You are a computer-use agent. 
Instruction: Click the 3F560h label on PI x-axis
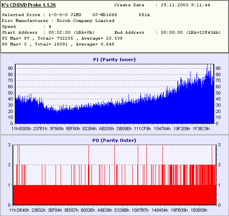tap(57, 129)
